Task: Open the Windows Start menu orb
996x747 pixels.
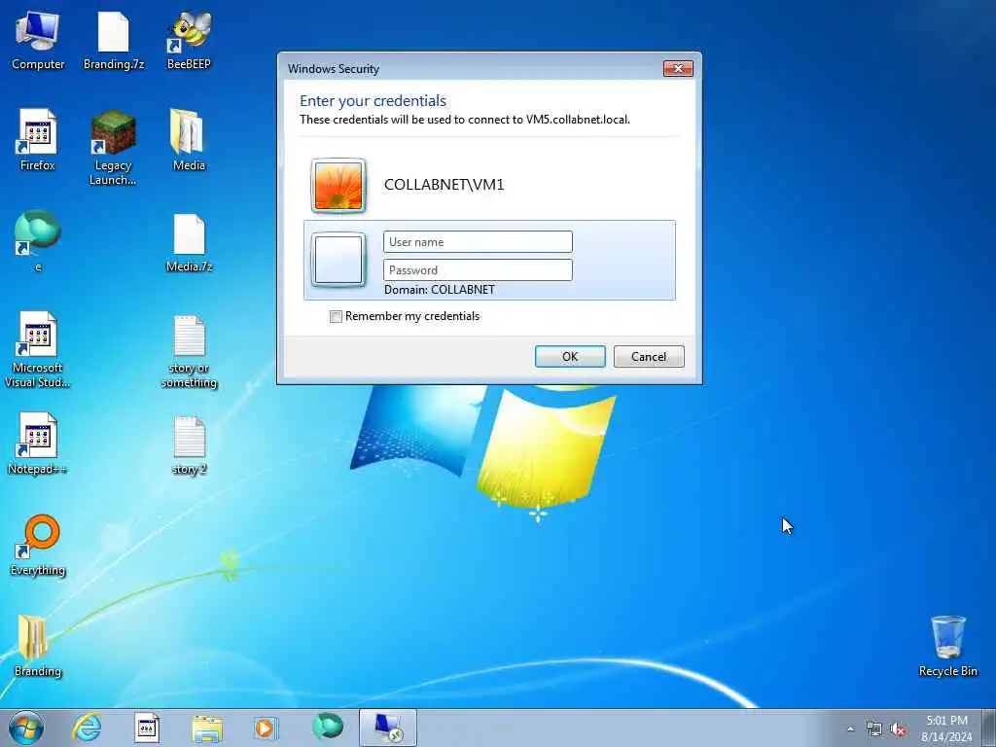Action: 26,728
